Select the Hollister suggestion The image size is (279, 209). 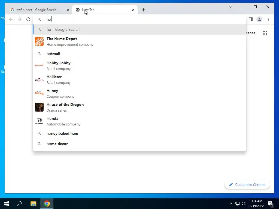click(x=139, y=80)
